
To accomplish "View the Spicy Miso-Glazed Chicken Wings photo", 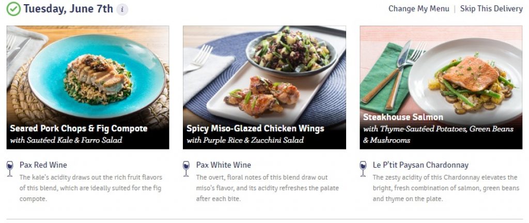I will point(264,72).
